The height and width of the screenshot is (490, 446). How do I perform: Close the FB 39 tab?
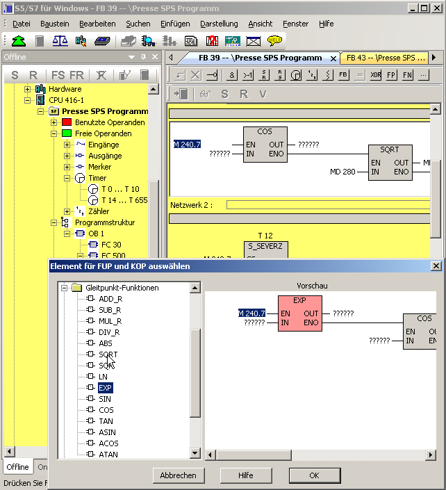coord(333,59)
